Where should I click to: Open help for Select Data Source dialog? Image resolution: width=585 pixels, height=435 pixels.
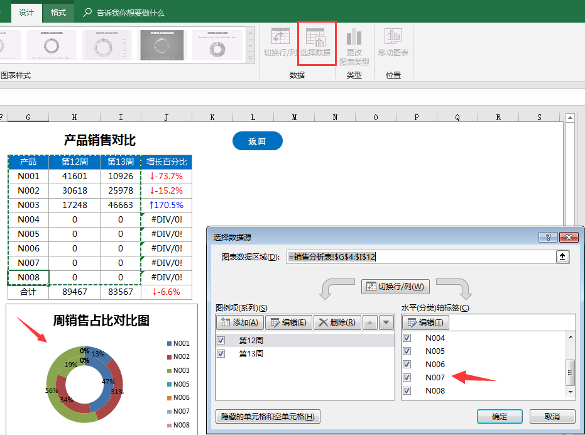point(548,237)
